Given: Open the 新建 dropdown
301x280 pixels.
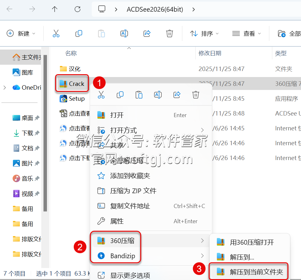Looking at the screenshot, I should click(x=21, y=33).
